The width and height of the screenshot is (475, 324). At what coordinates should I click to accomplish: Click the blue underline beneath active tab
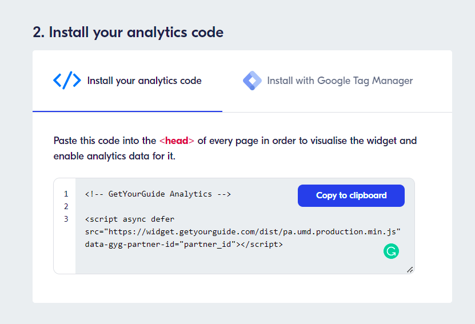point(127,111)
